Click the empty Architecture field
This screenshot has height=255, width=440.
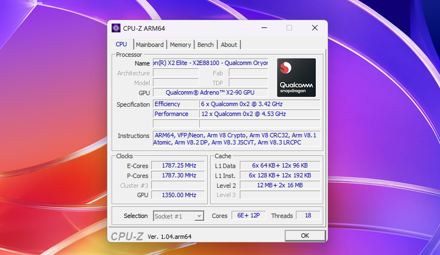click(x=176, y=73)
